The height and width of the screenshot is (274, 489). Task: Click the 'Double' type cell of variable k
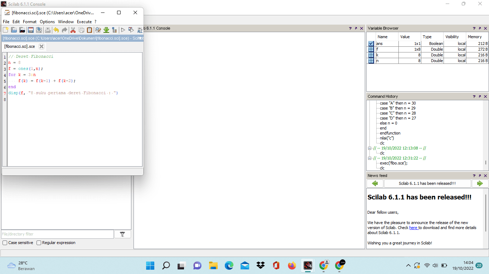pyautogui.click(x=432, y=55)
